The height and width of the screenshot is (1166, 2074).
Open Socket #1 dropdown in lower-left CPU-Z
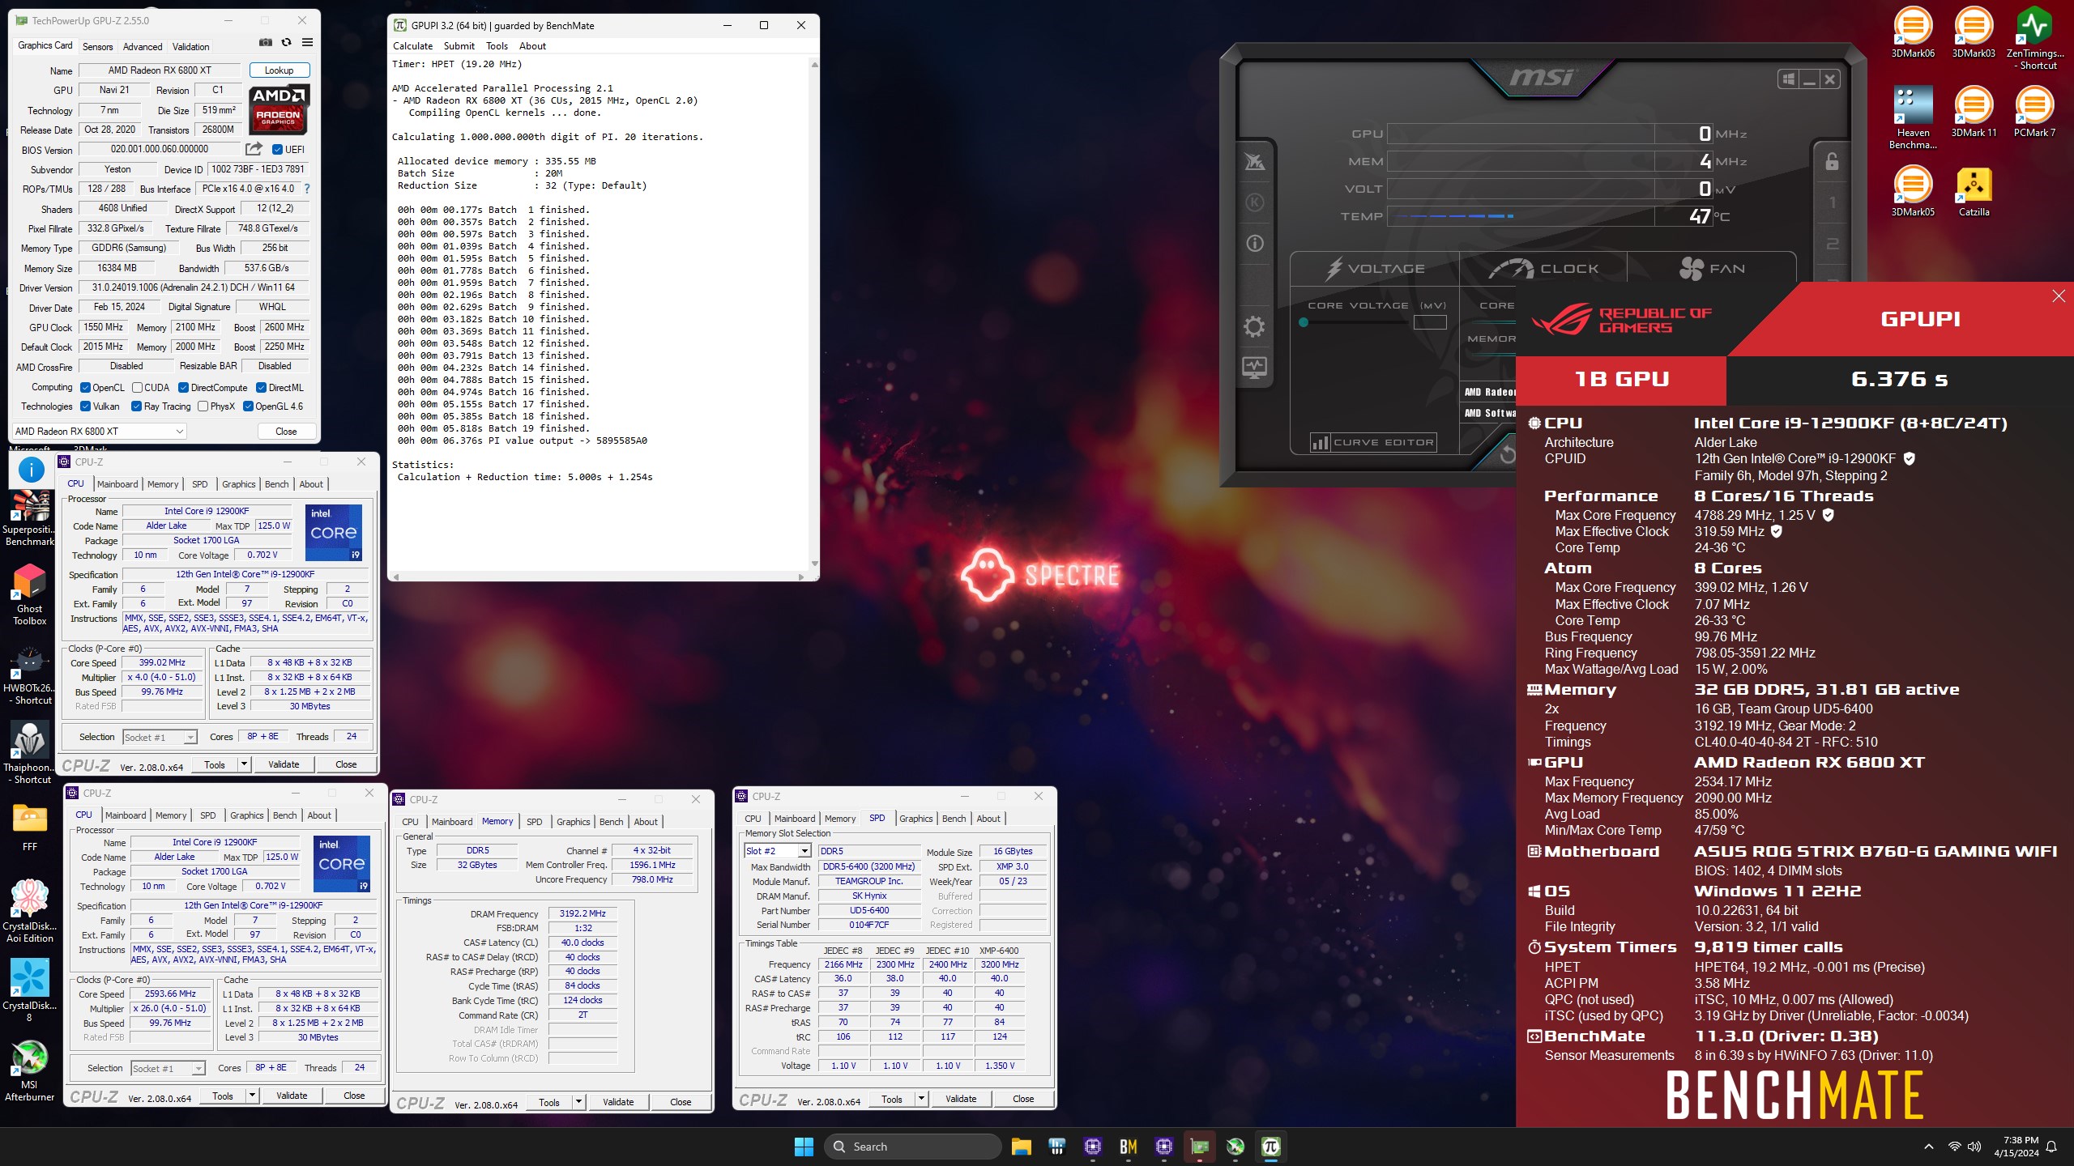pos(168,1068)
